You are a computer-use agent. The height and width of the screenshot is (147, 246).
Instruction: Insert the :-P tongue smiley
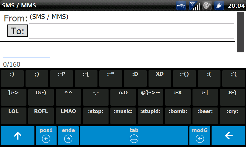click(61, 78)
